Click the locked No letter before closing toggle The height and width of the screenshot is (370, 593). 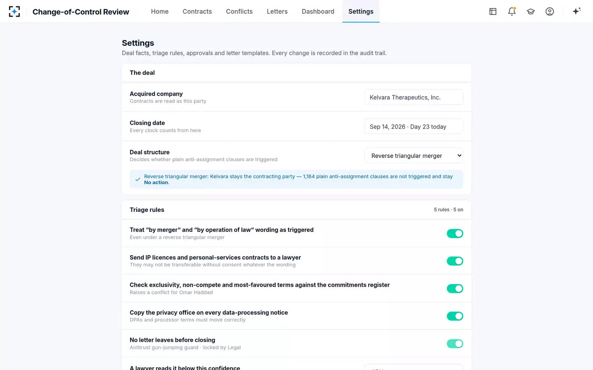455,344
